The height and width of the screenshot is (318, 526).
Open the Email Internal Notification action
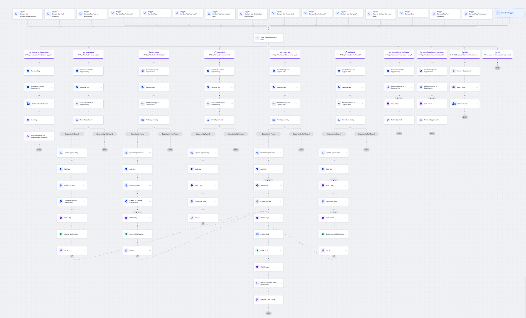click(x=334, y=234)
